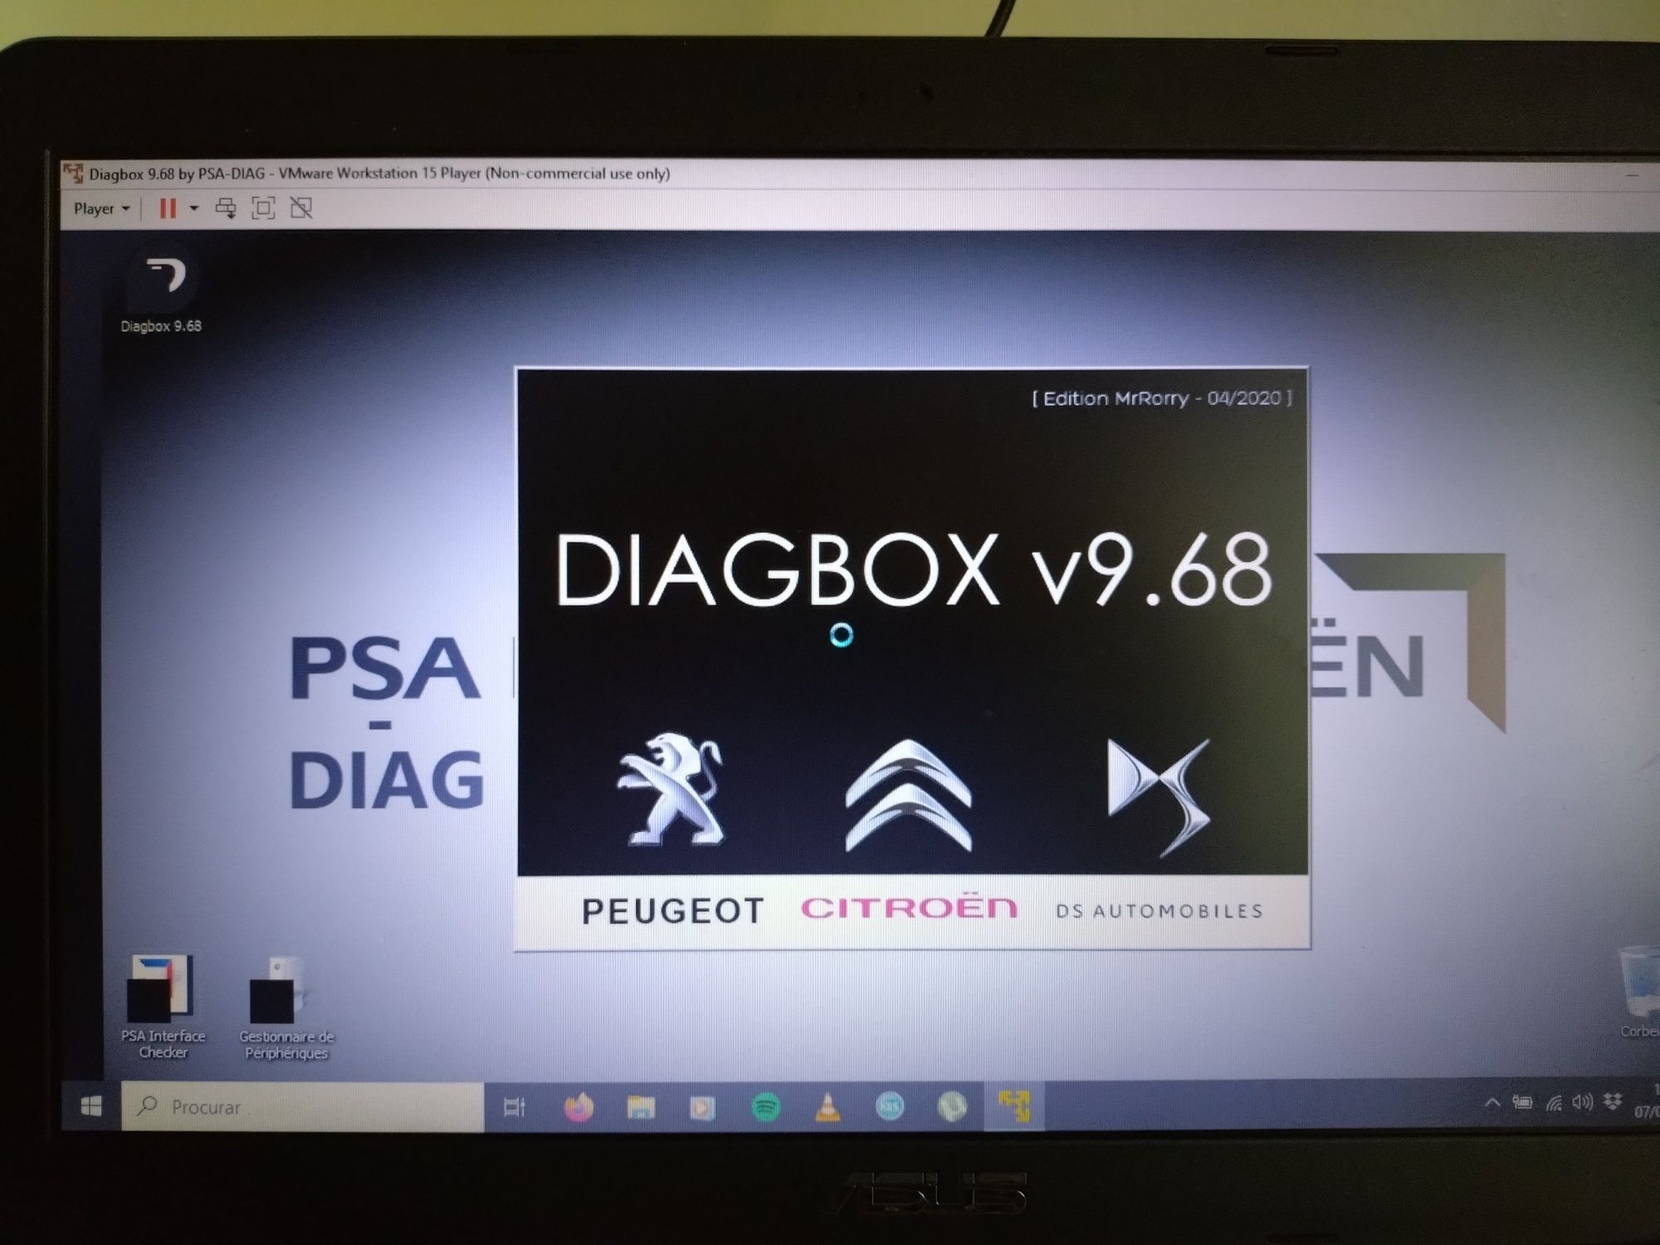Open the PSA Interface Checker shortcut
This screenshot has width=1660, height=1245.
163,1007
